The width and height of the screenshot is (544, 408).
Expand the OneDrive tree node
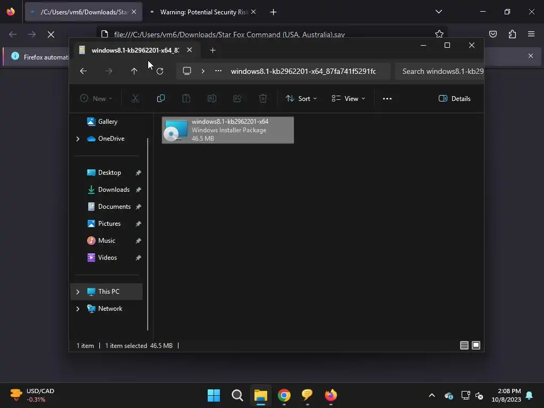coord(78,139)
